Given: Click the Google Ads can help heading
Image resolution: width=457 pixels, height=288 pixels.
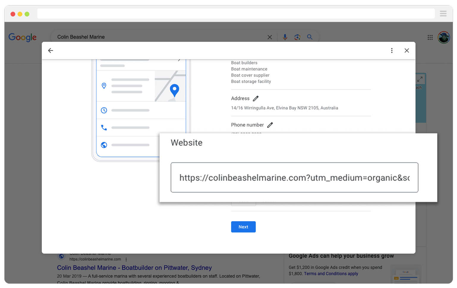Looking at the screenshot, I should [x=341, y=256].
